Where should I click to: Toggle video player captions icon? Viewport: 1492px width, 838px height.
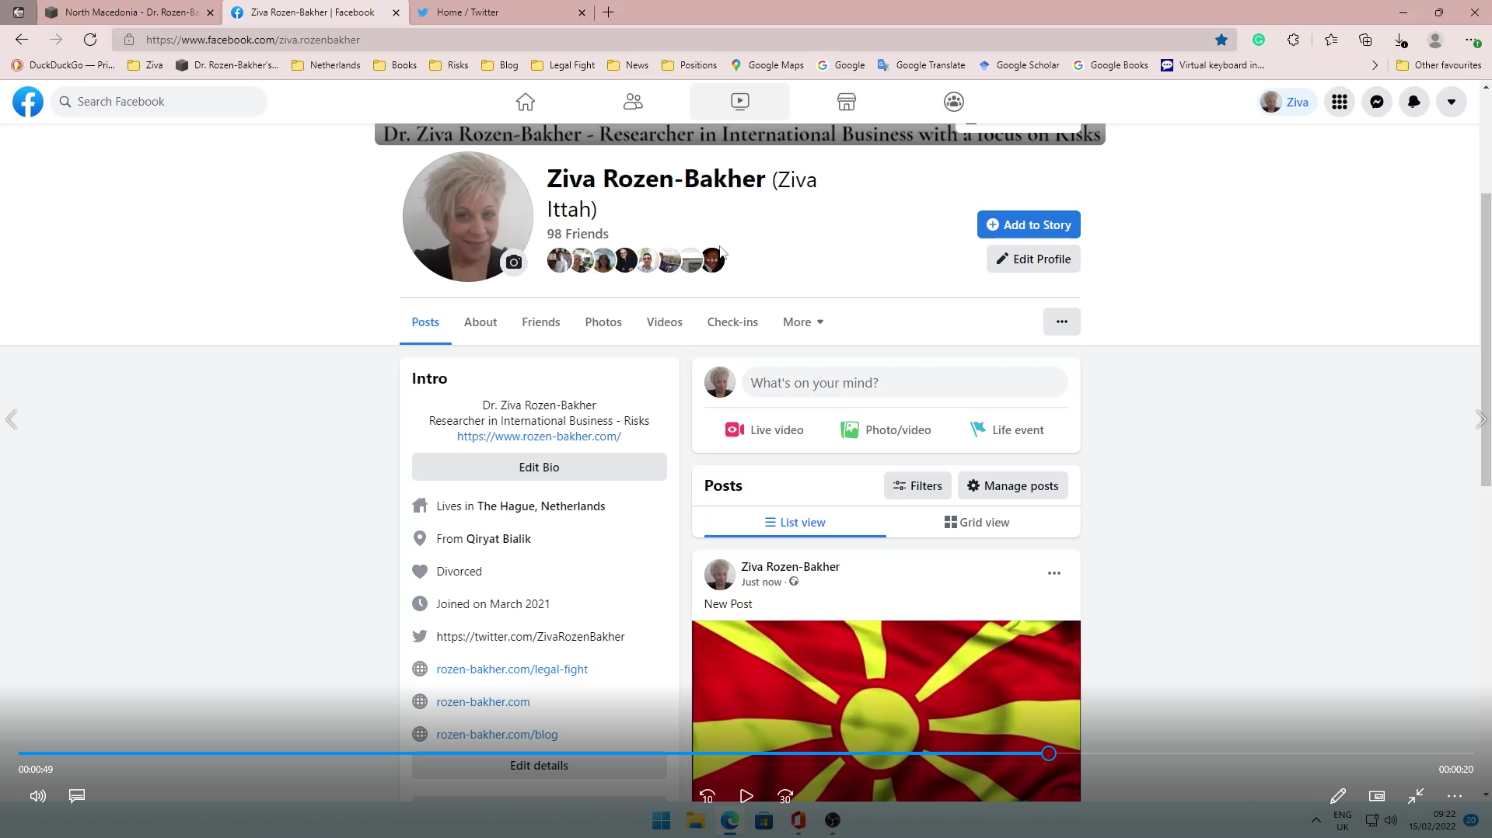[x=77, y=796]
